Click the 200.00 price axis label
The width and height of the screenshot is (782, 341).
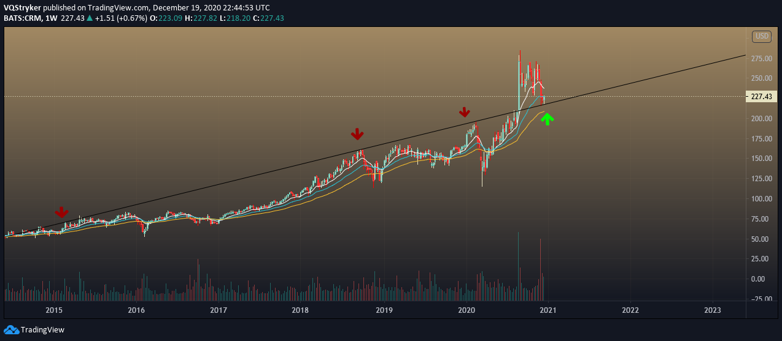click(761, 119)
